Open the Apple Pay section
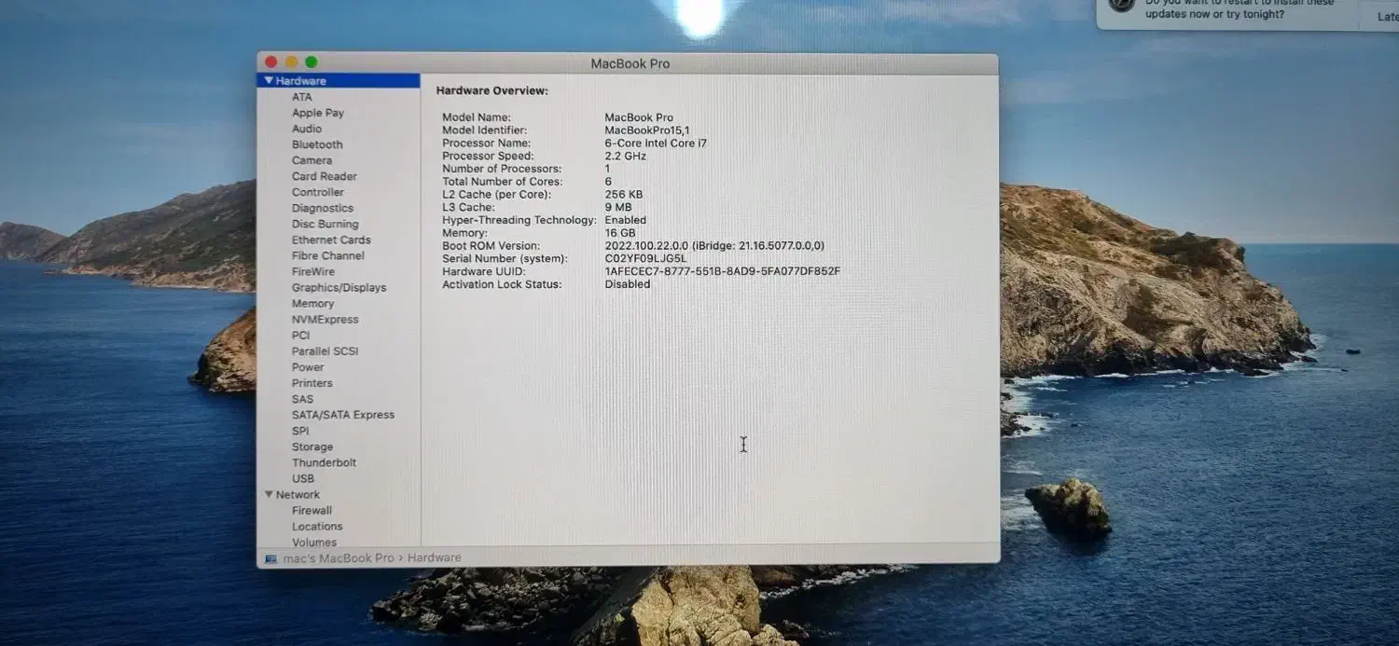The width and height of the screenshot is (1399, 646). pyautogui.click(x=318, y=113)
